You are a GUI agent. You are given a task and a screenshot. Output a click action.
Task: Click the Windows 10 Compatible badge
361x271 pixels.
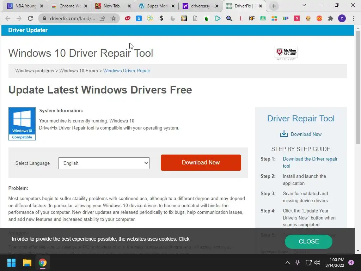pos(22,124)
